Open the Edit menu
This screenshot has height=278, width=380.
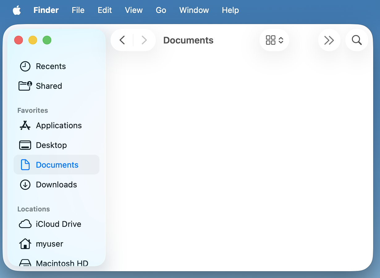point(105,10)
